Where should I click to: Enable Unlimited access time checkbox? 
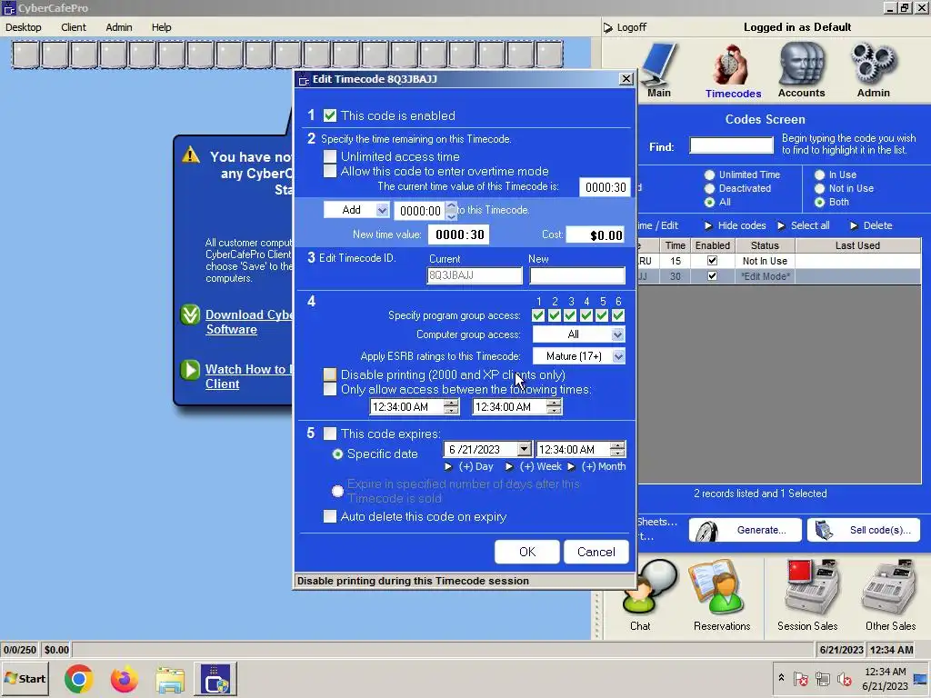[x=330, y=156]
